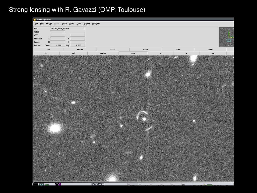
Task: Click the first WCS coordinate field
Action: (57, 35)
